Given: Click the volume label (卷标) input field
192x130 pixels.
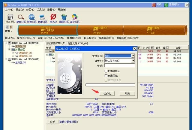Looking at the screenshot, I should point(119,66).
